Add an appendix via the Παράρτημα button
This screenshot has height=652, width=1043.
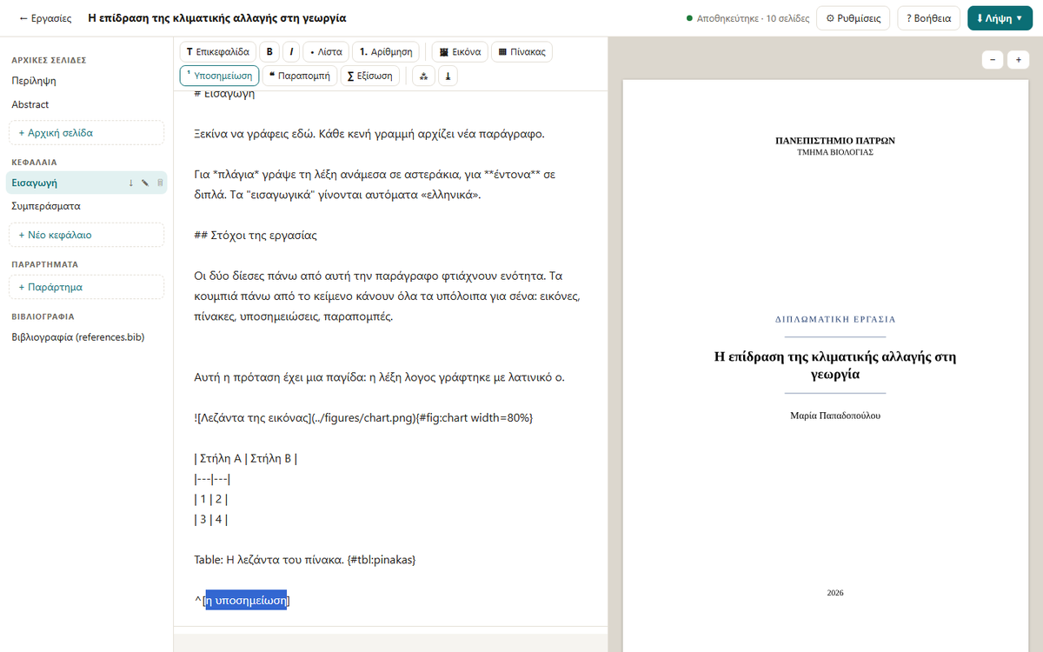click(86, 287)
